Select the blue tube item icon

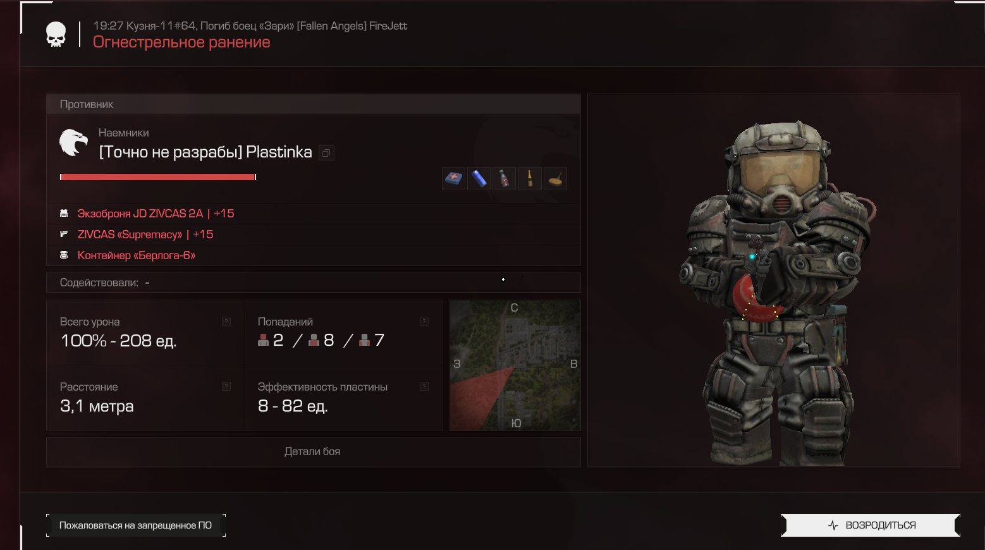[479, 179]
